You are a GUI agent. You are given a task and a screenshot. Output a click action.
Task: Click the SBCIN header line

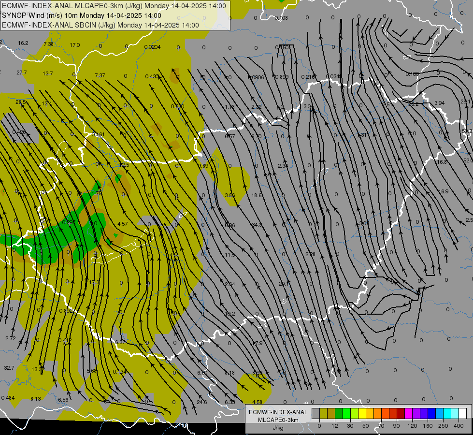pos(100,25)
